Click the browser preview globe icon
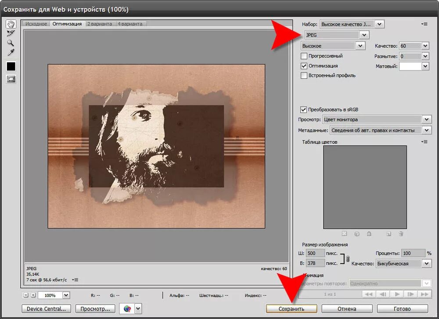This screenshot has height=319, width=439. 127,308
